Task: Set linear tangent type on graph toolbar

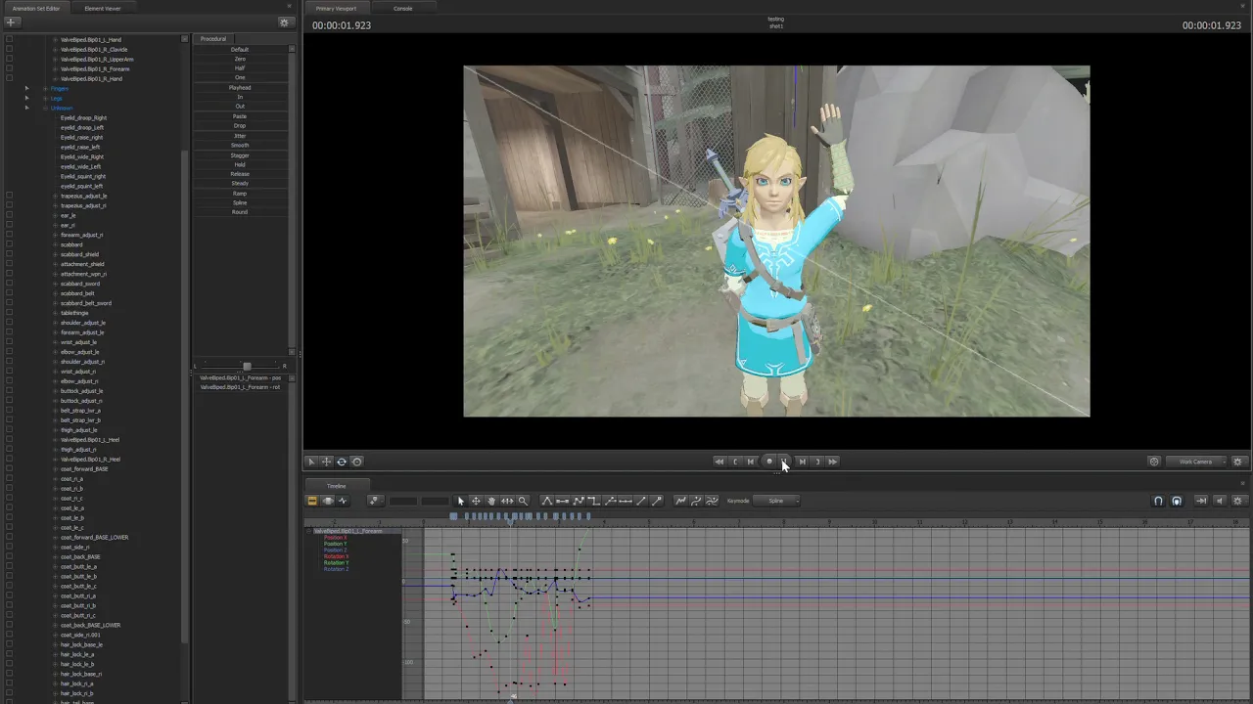Action: (578, 501)
